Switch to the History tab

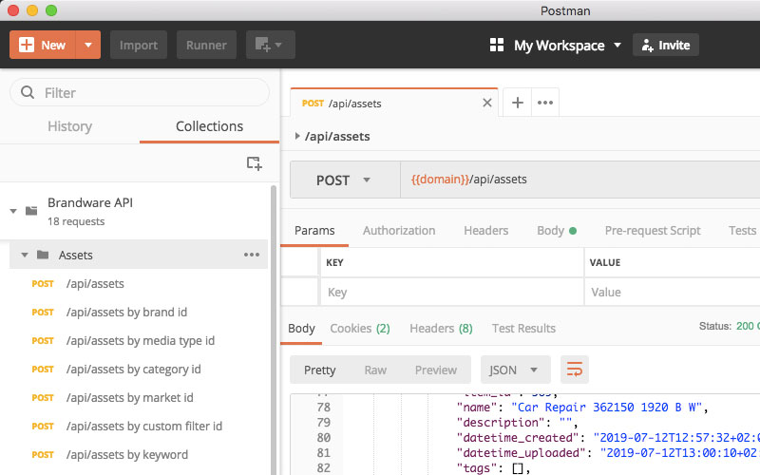tap(69, 126)
